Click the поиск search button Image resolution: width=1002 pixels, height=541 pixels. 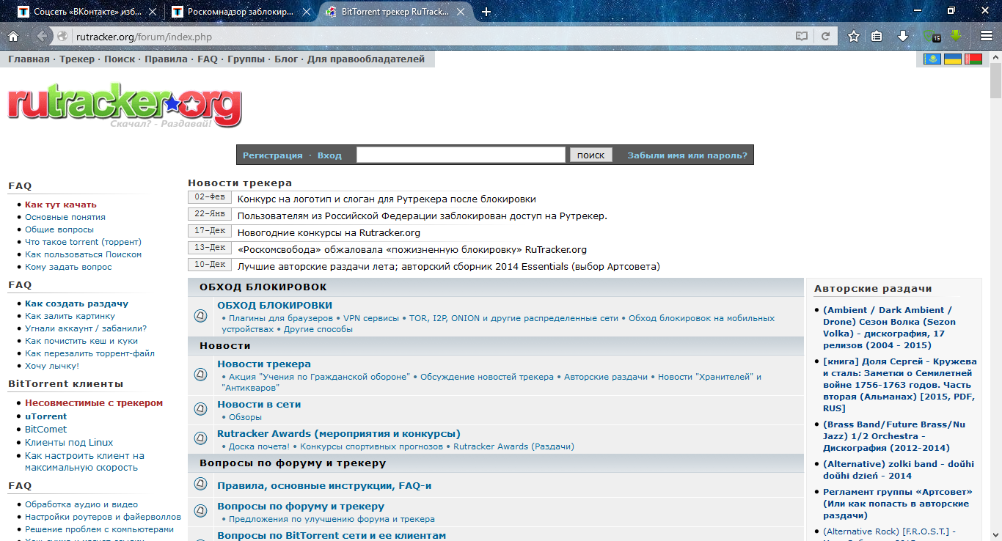[x=591, y=155]
